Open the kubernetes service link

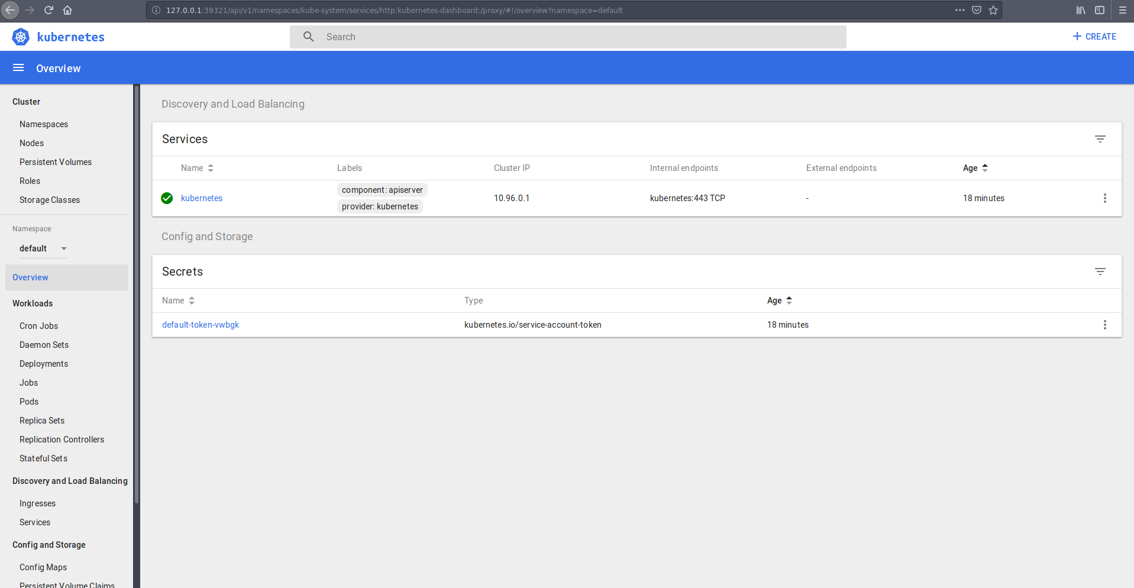tap(202, 198)
